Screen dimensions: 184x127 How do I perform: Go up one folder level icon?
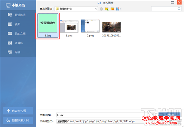(107, 9)
